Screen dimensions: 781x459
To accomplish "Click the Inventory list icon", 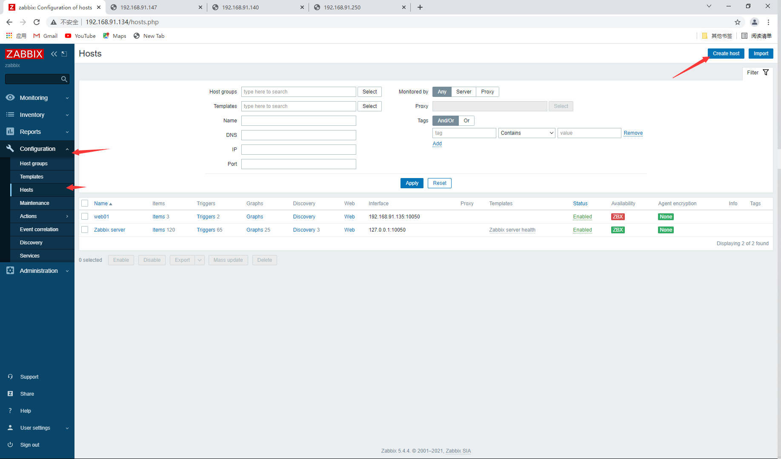I will [x=10, y=115].
